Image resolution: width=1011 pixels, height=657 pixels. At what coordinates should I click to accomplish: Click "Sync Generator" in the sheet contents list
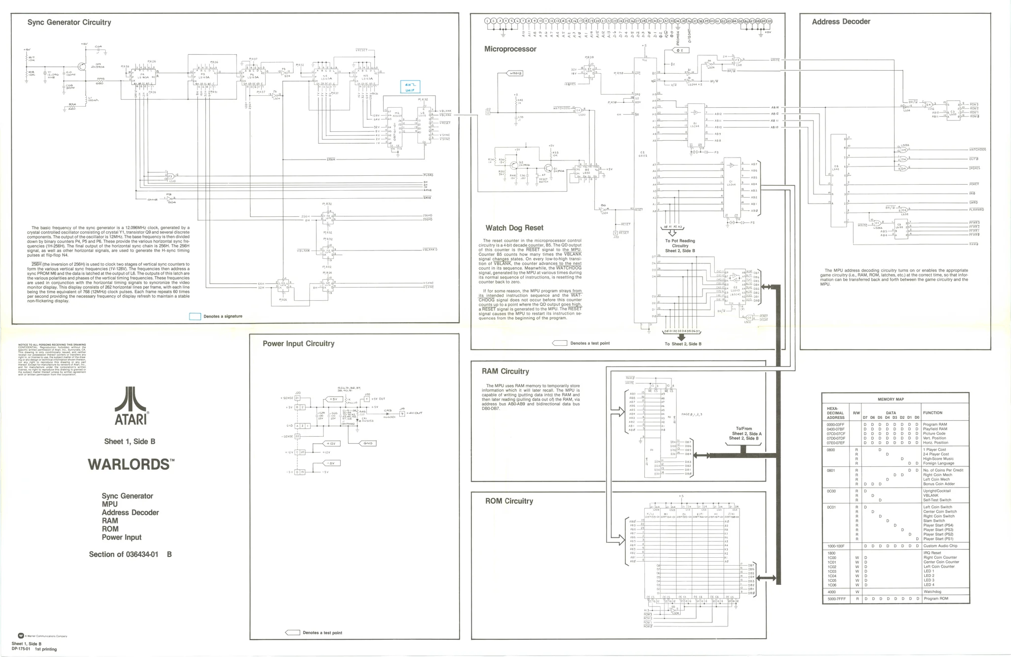click(x=127, y=496)
